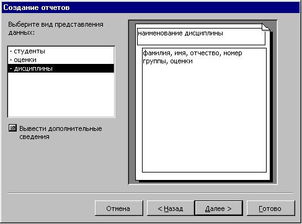Click the Отмена button to cancel
302x224 pixels.
pyautogui.click(x=119, y=208)
